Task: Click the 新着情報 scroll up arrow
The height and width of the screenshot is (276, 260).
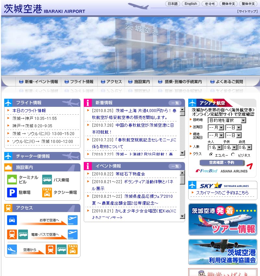Action: [x=182, y=109]
